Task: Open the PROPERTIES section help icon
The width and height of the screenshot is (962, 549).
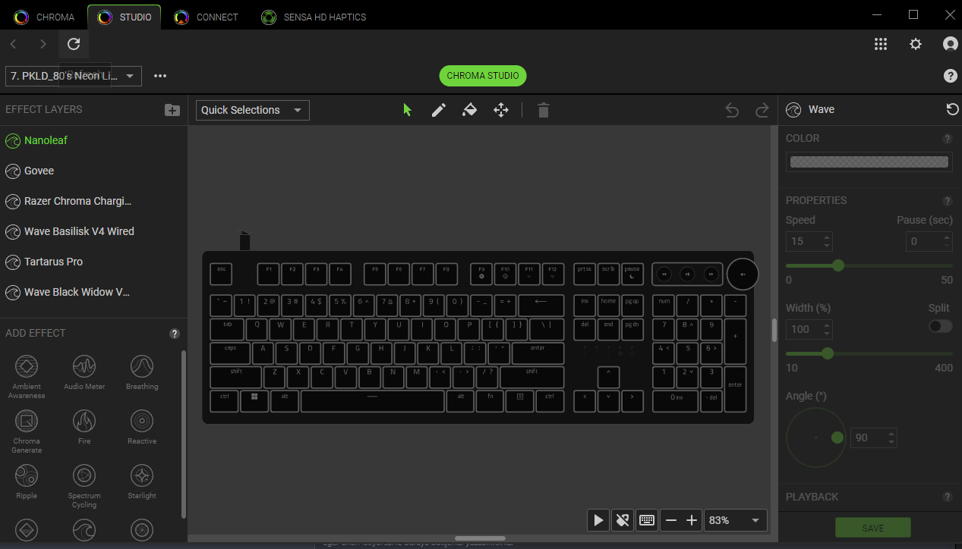Action: tap(947, 201)
